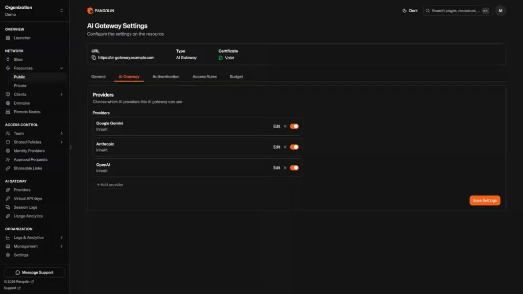The height and width of the screenshot is (294, 523).
Task: Select the AI Gateway tab
Action: tap(129, 77)
